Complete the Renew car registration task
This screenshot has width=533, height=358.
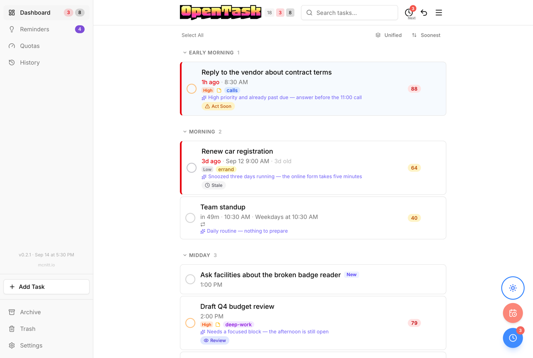[x=192, y=168]
